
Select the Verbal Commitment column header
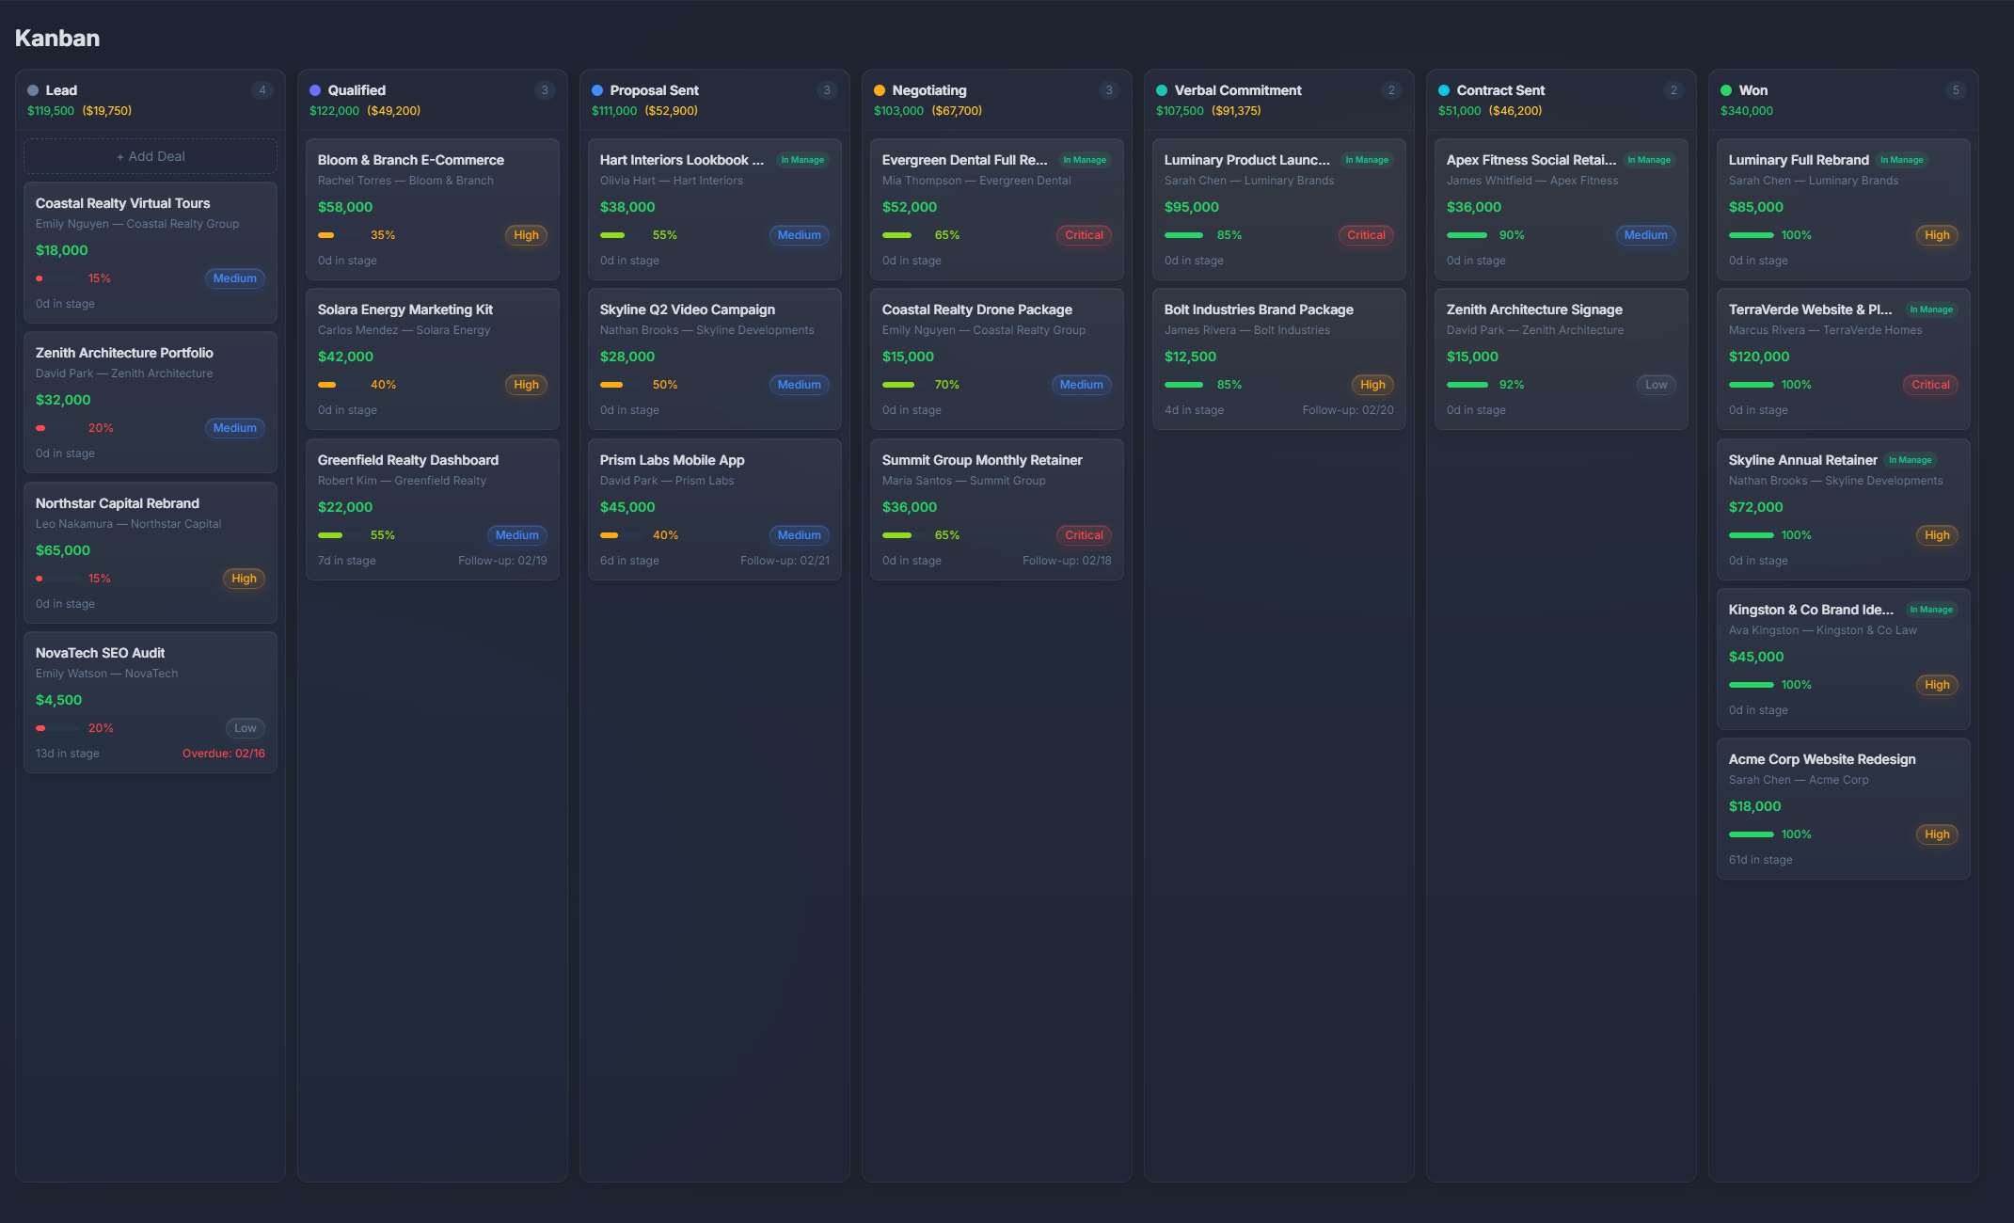tap(1238, 90)
